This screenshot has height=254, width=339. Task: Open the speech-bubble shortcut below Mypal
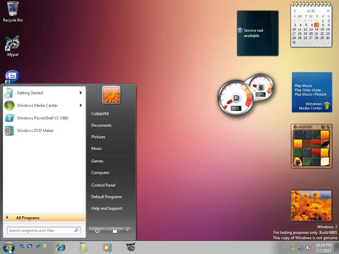12,77
